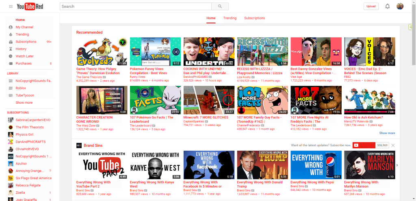Image resolution: width=416 pixels, height=201 pixels.
Task: Click into the Search field
Action: [x=136, y=6]
